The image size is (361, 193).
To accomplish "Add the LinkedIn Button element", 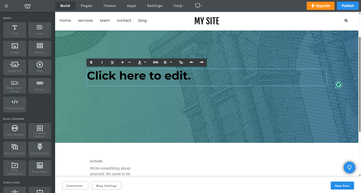I will pyautogui.click(x=39, y=131).
